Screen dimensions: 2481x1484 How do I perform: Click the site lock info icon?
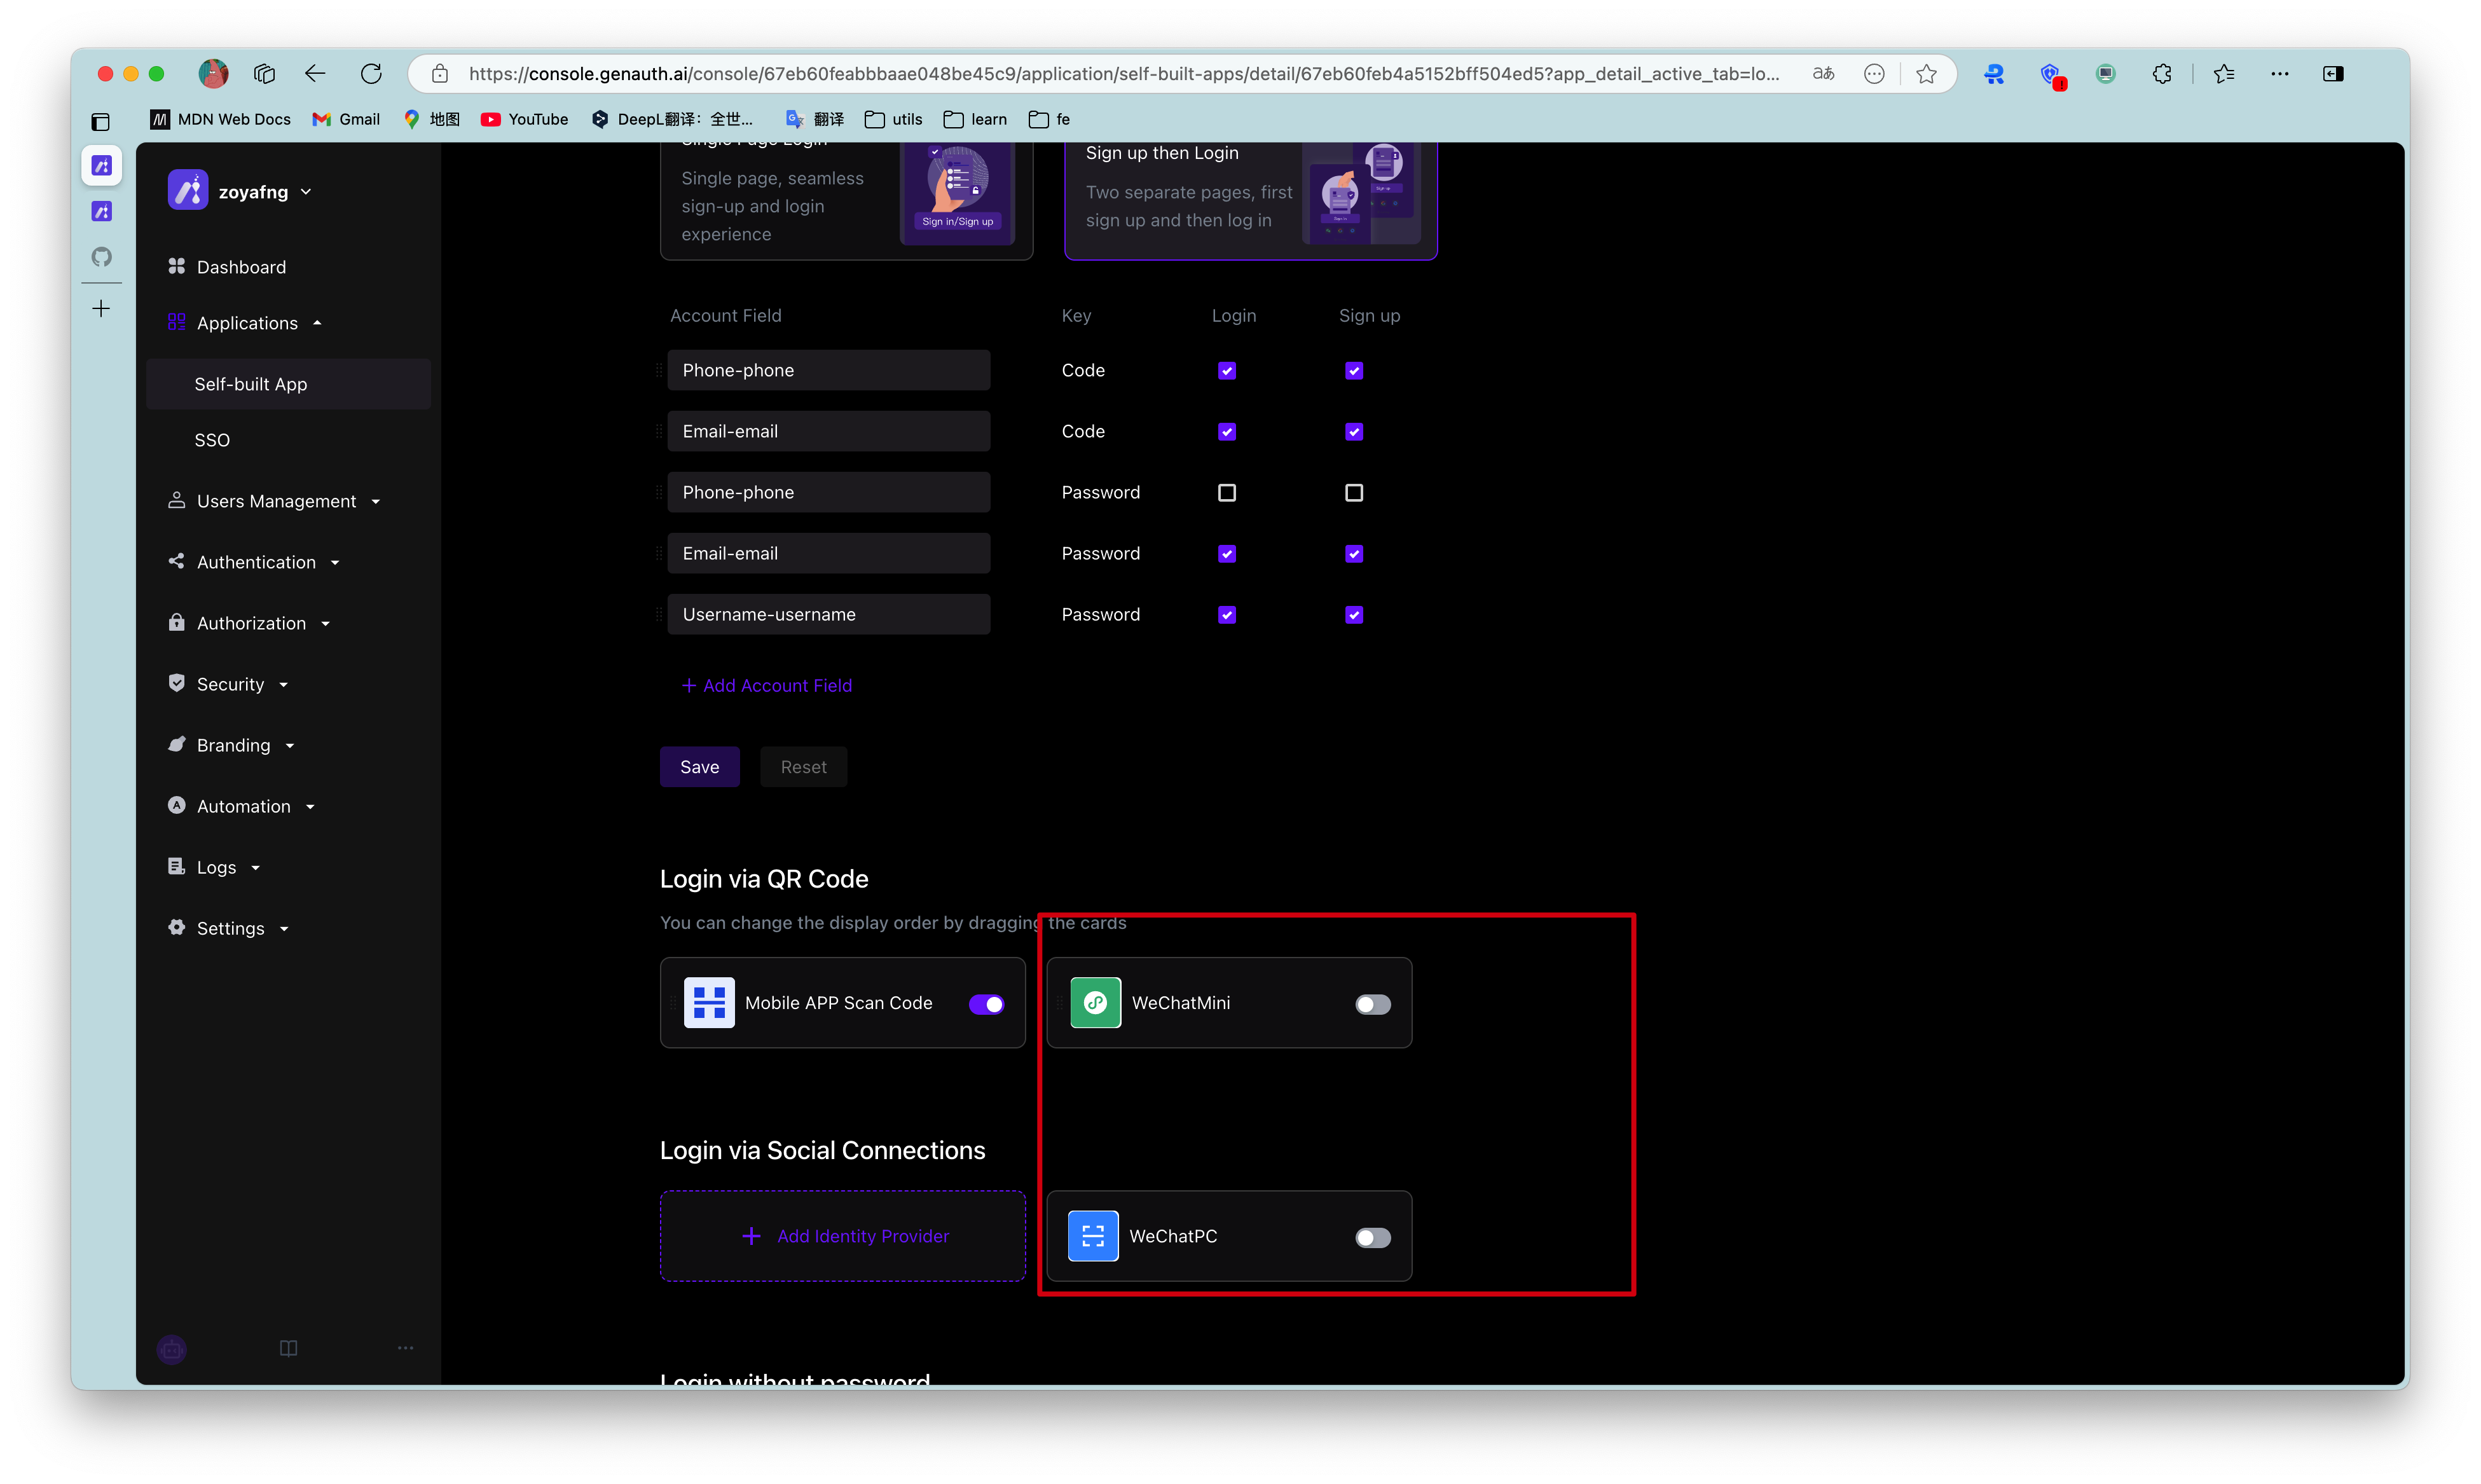(x=440, y=73)
